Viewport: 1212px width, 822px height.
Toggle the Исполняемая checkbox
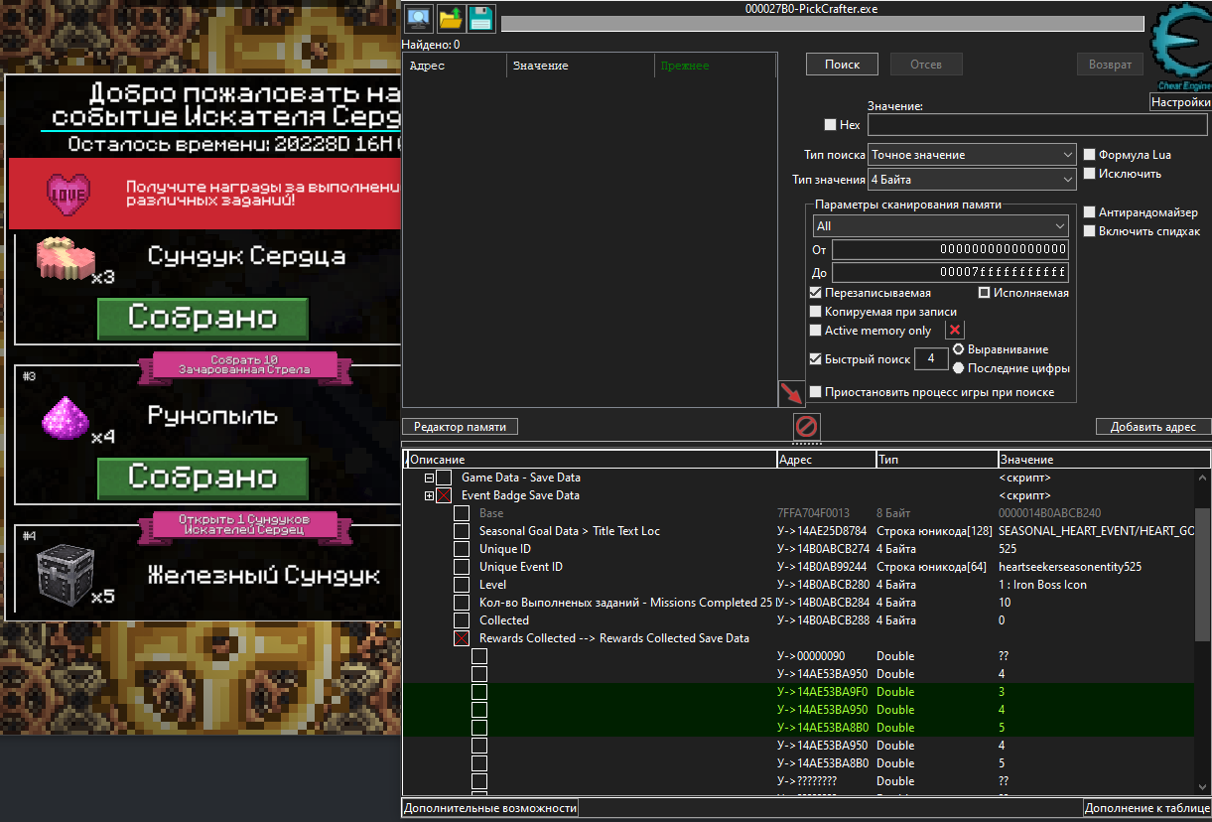985,293
